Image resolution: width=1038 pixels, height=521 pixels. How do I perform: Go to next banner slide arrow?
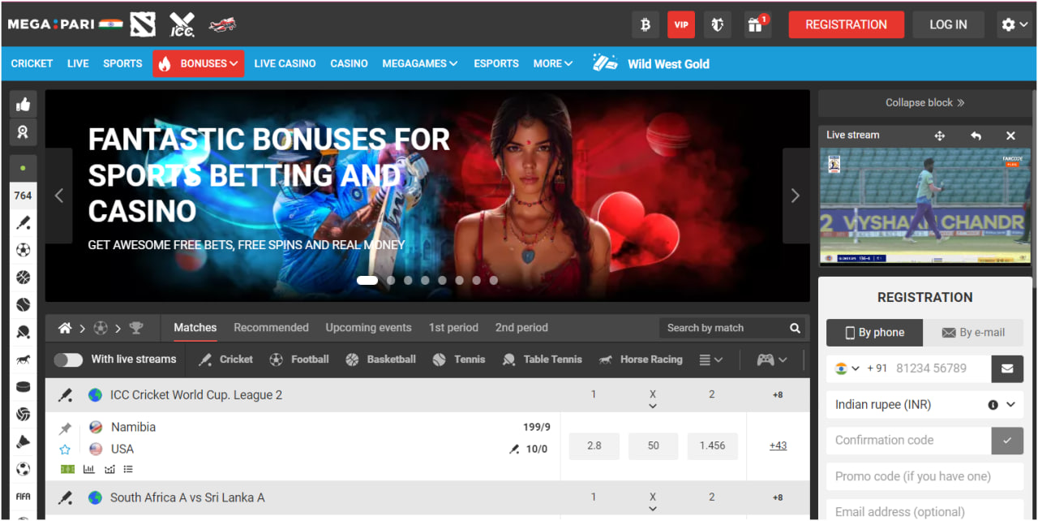pyautogui.click(x=795, y=196)
